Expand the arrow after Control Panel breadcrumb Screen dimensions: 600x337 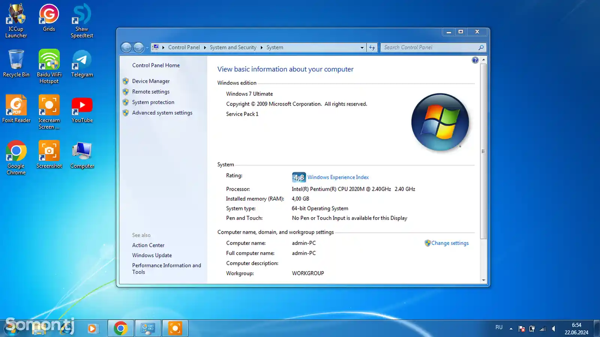205,48
